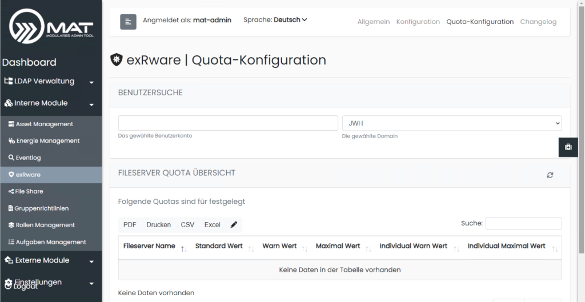Open the Changelog tab
This screenshot has width=585, height=302.
coord(538,22)
